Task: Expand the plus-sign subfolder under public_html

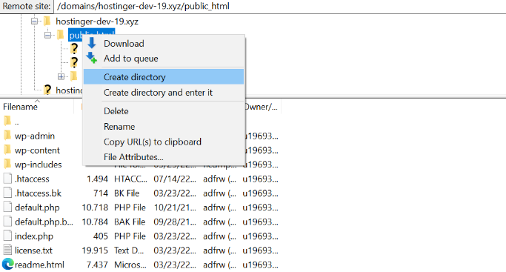Action: coord(61,76)
